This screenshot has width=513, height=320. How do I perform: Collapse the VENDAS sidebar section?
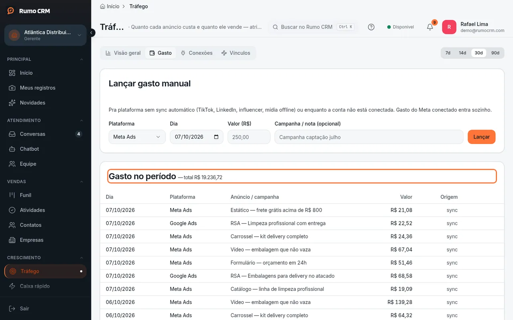pyautogui.click(x=45, y=182)
